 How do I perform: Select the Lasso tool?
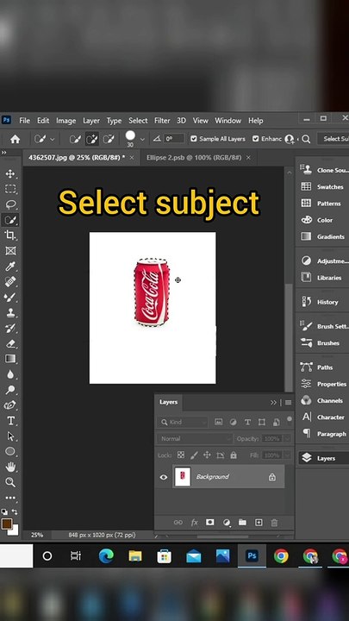(10, 204)
